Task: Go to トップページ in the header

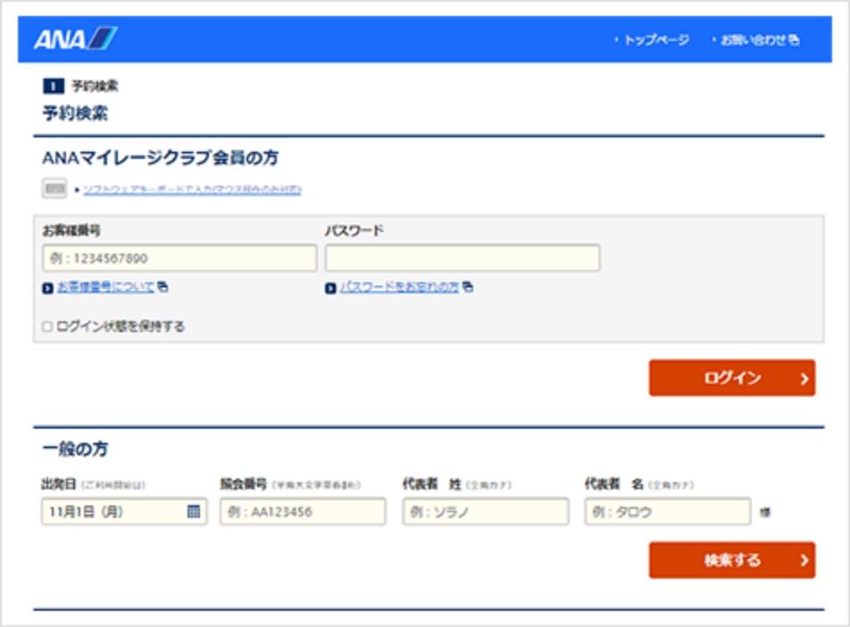Action: (656, 40)
